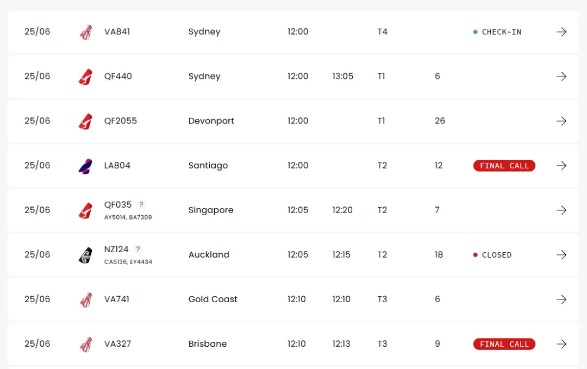Click Virgin logo on VA741 row
The width and height of the screenshot is (587, 369).
click(86, 300)
